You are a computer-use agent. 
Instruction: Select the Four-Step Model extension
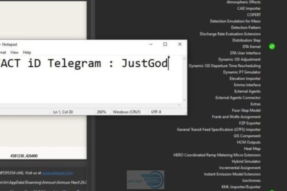(246, 110)
